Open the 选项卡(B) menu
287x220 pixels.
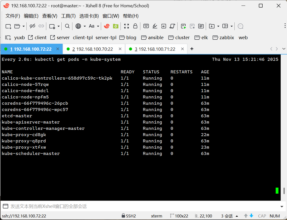[89, 16]
